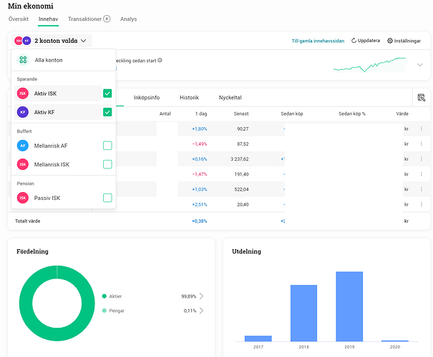Viewport: 433px width, 357px height.
Task: Open the Nyckeltal tab
Action: click(x=230, y=97)
